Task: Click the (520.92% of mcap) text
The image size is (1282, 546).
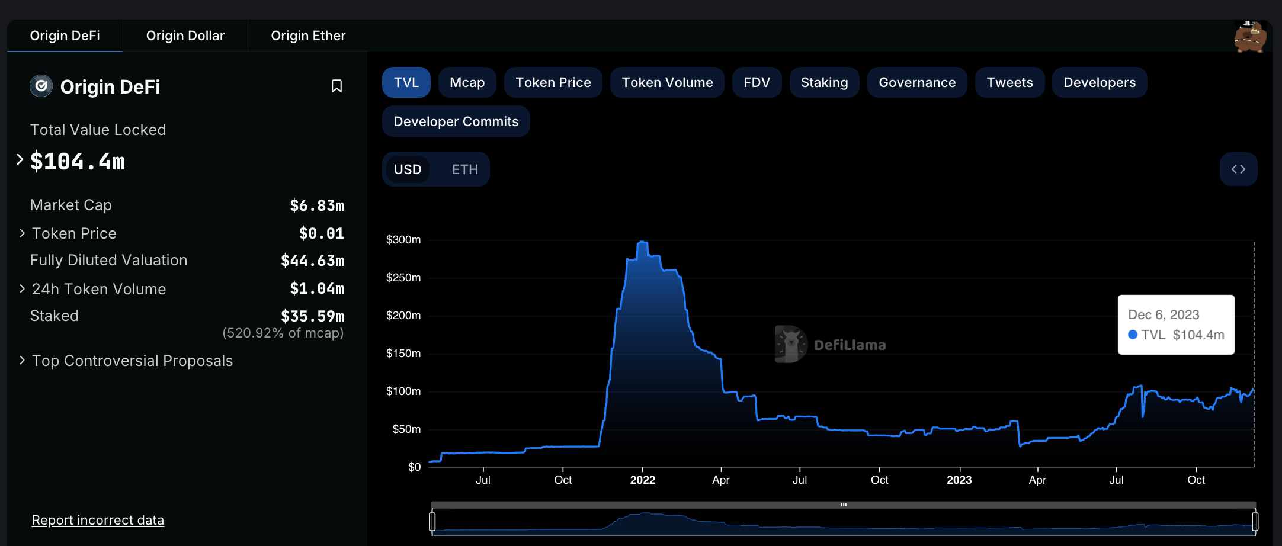Action: [283, 333]
